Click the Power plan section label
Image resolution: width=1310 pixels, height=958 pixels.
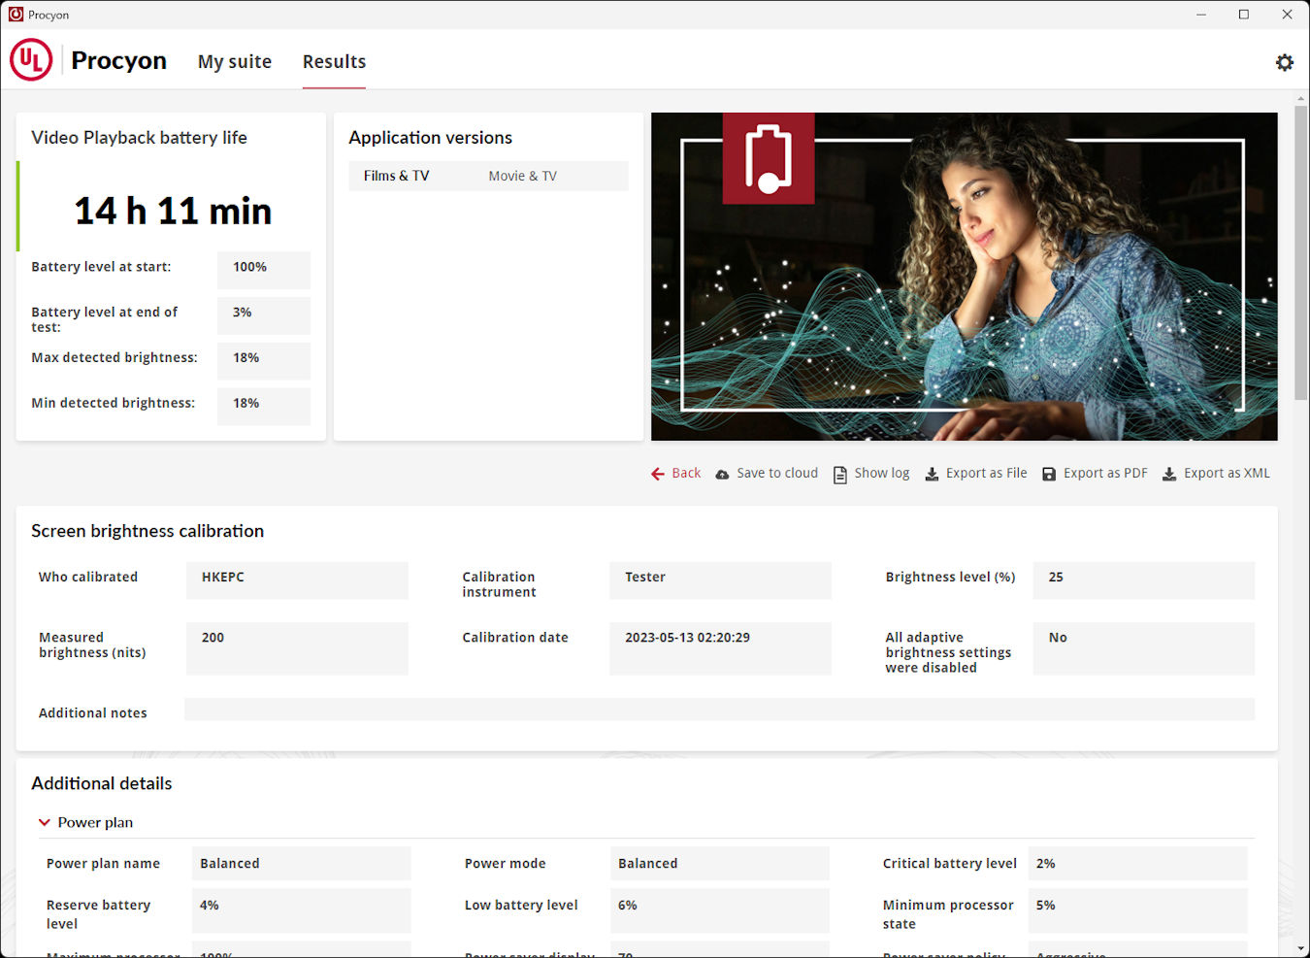[95, 822]
